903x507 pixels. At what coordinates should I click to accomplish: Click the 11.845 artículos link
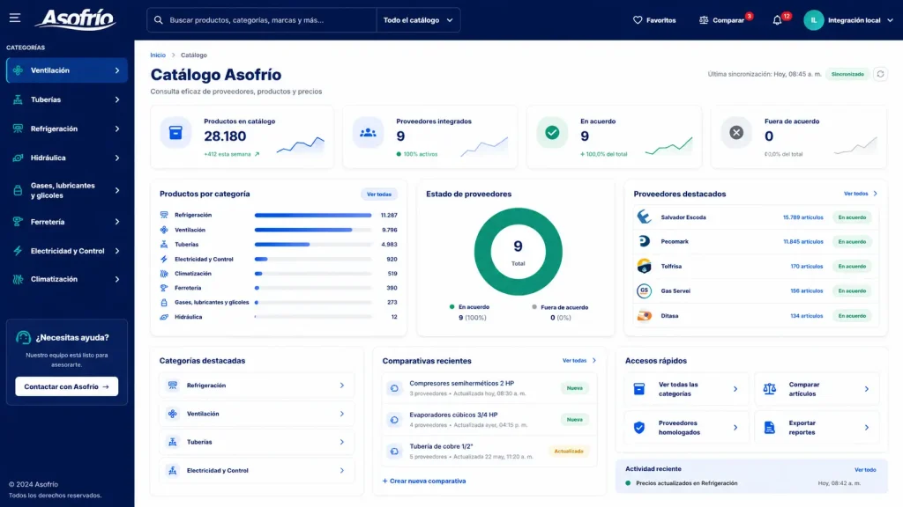(x=802, y=241)
